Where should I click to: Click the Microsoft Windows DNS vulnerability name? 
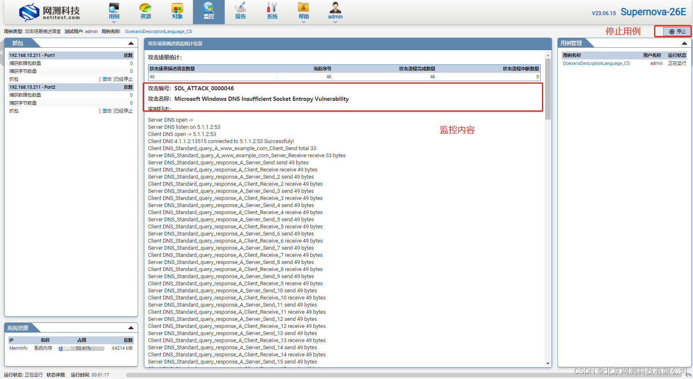pyautogui.click(x=262, y=99)
